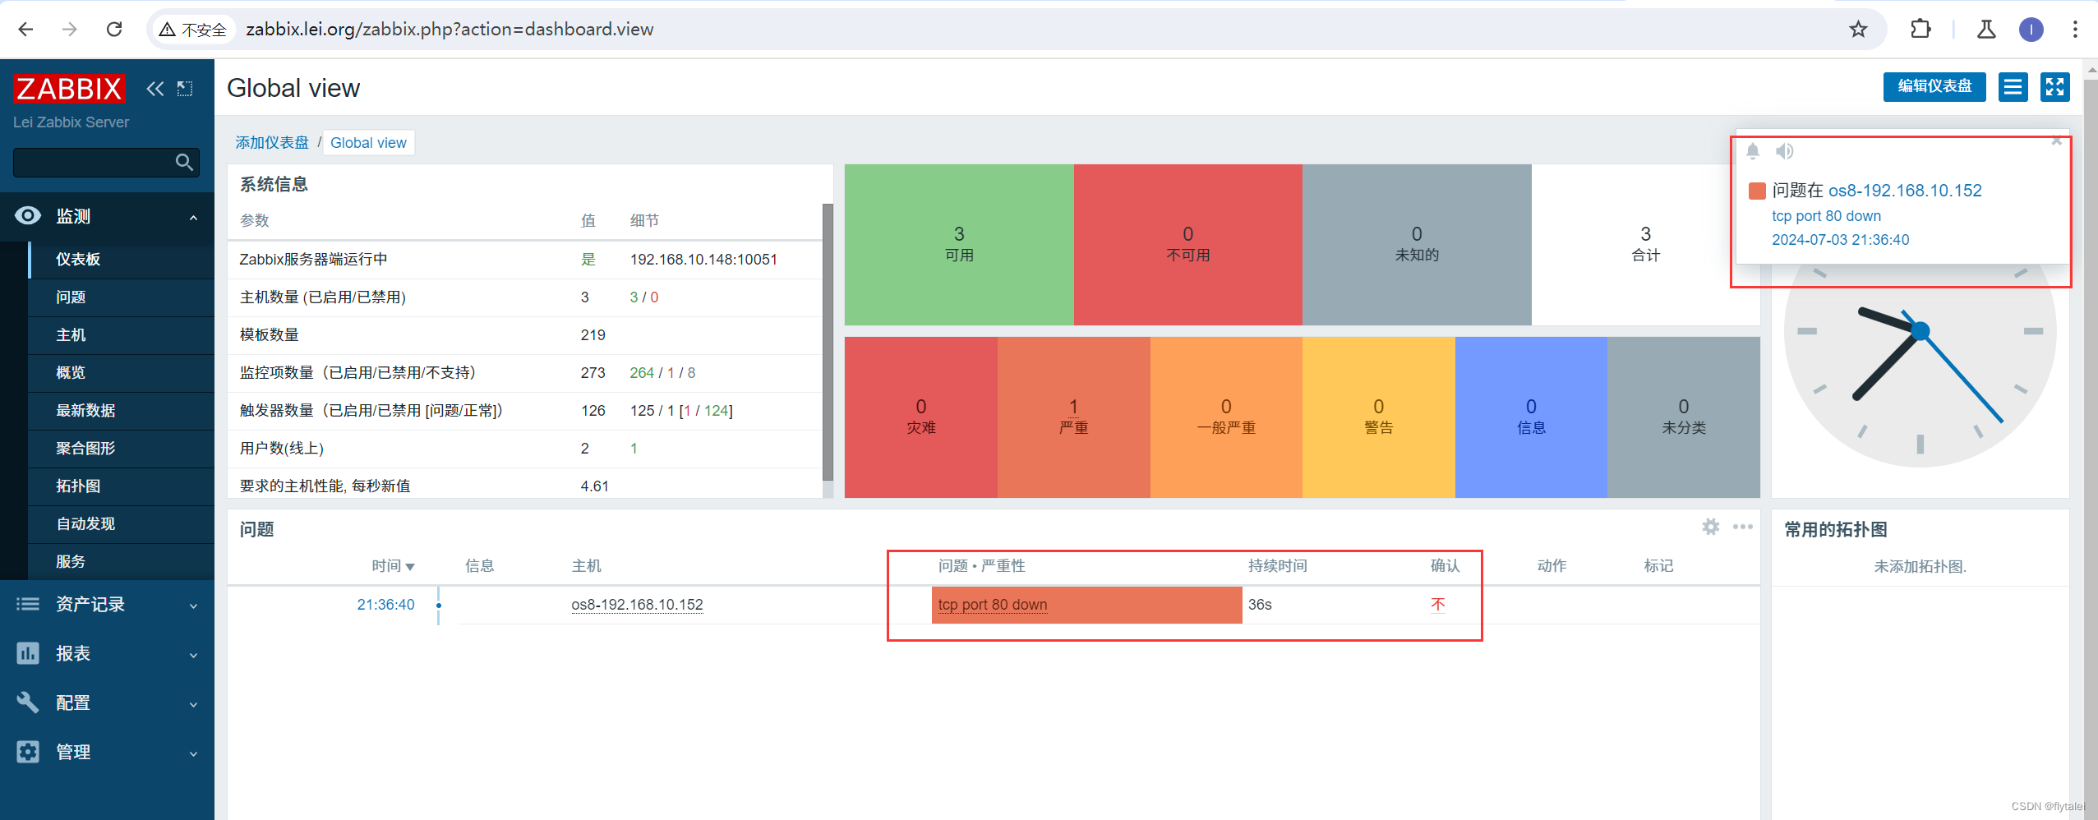The image size is (2098, 820).
Task: Click the 灾难 disaster severity tile
Action: click(920, 417)
